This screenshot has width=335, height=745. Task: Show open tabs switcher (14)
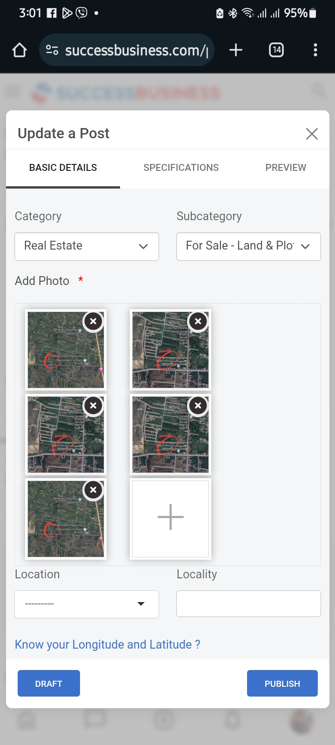276,50
